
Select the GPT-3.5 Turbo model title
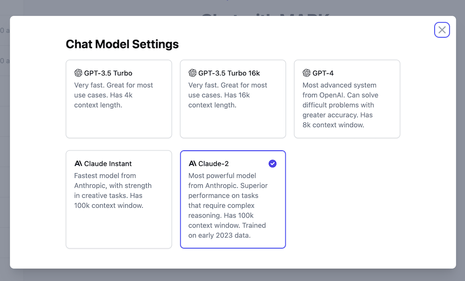tap(108, 73)
